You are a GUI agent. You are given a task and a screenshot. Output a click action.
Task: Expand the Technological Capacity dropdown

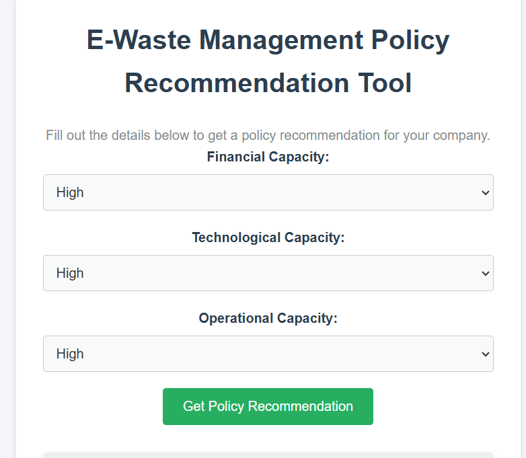tap(268, 273)
